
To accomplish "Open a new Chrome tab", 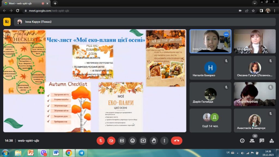I will pyautogui.click(x=55, y=3).
